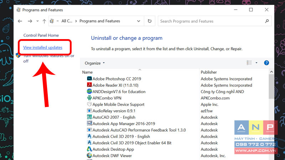
Task: Select Apple Mobile Device Support entry
Action: tap(118, 105)
